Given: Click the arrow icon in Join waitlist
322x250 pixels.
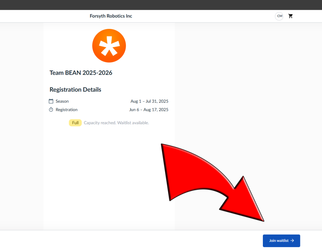Looking at the screenshot, I should tap(292, 241).
